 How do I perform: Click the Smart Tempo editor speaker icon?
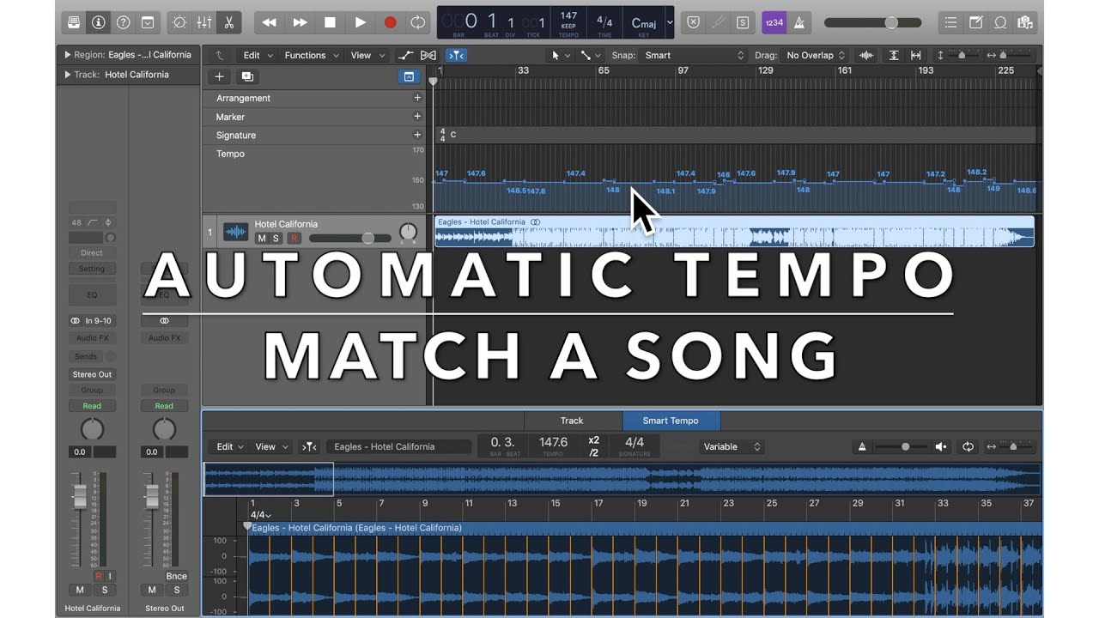point(941,446)
